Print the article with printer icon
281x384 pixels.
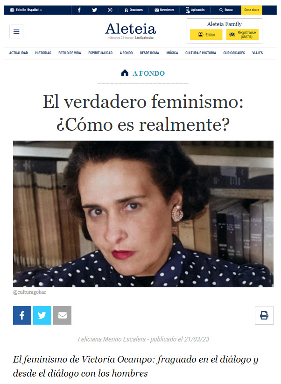(264, 315)
